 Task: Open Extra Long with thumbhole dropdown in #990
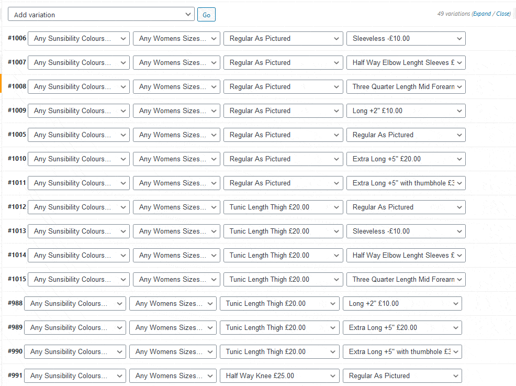coord(402,351)
